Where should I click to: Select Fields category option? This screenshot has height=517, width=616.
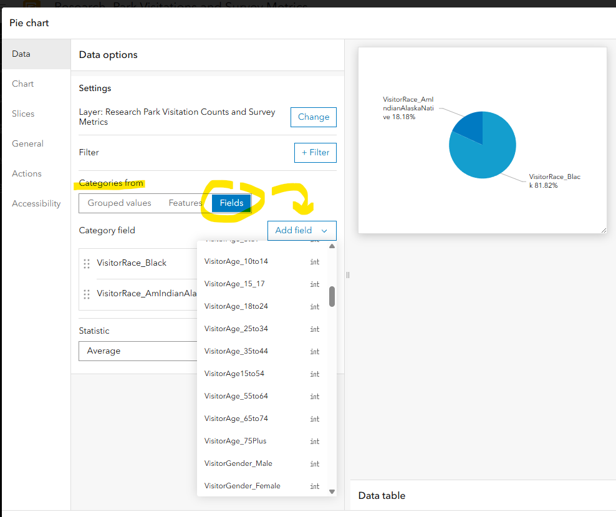click(231, 203)
